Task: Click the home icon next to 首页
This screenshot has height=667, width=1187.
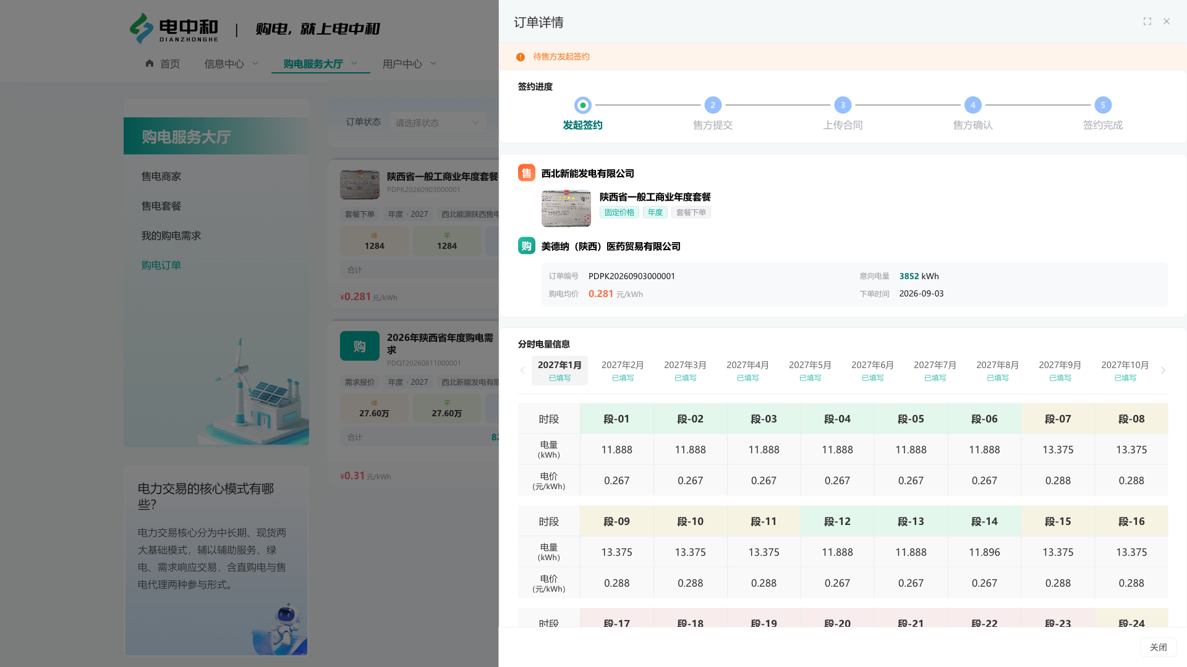Action: (150, 63)
